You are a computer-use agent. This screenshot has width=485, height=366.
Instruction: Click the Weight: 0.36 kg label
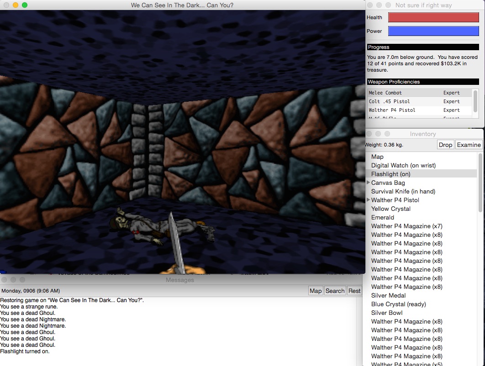point(384,145)
